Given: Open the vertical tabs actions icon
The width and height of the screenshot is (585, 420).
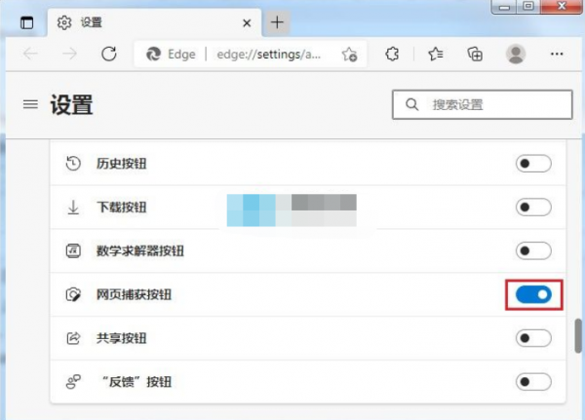Looking at the screenshot, I should pos(27,22).
